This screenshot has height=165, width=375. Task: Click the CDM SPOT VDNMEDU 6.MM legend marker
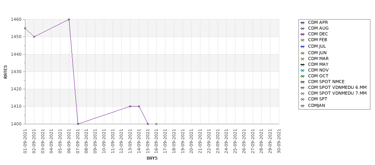pyautogui.click(x=303, y=88)
